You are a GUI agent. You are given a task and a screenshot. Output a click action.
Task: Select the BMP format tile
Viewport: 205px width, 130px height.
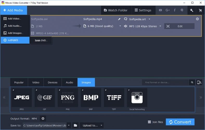click(91, 97)
